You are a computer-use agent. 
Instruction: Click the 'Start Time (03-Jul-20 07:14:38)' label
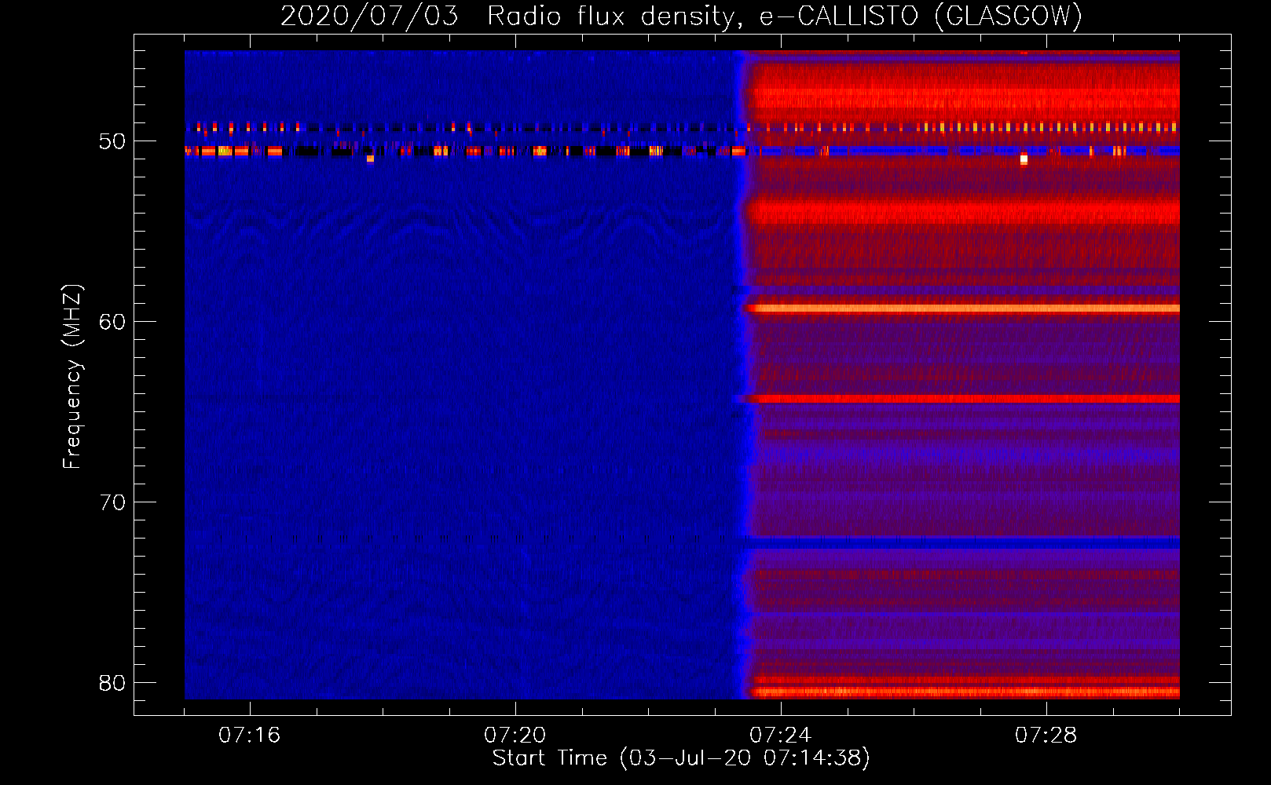coord(681,758)
